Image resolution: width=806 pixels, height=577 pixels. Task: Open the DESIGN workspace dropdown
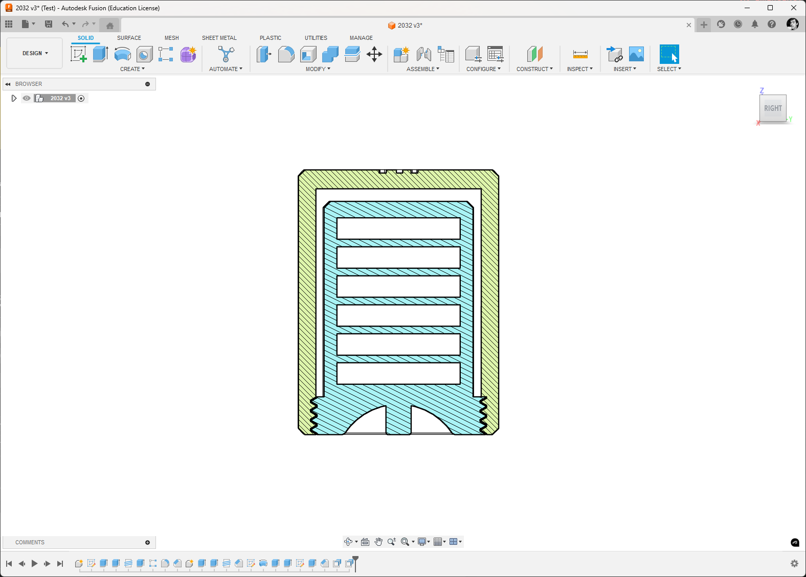pos(35,53)
